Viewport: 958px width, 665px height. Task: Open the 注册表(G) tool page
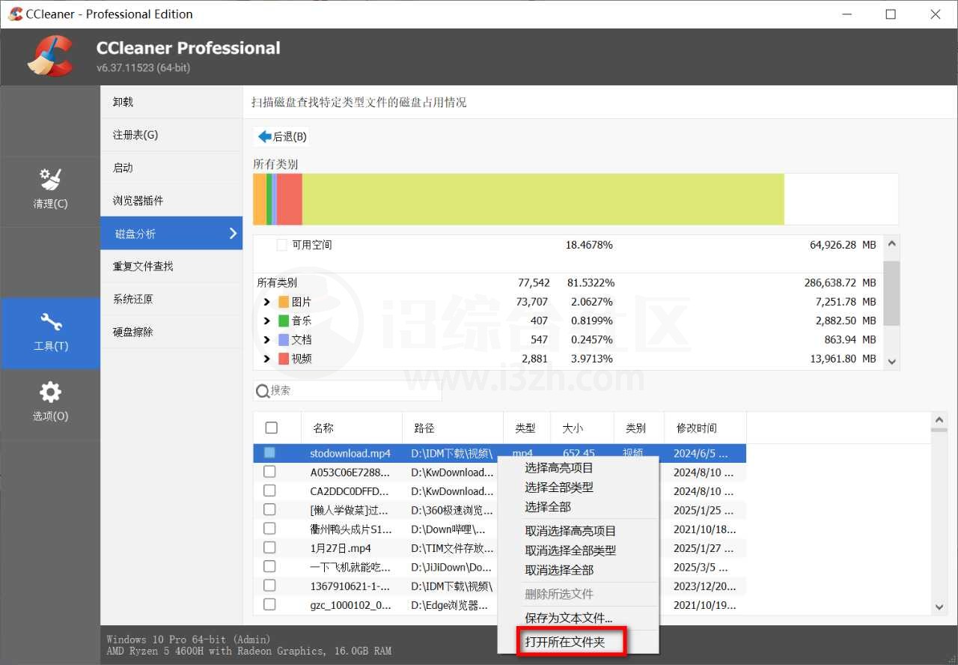(171, 135)
